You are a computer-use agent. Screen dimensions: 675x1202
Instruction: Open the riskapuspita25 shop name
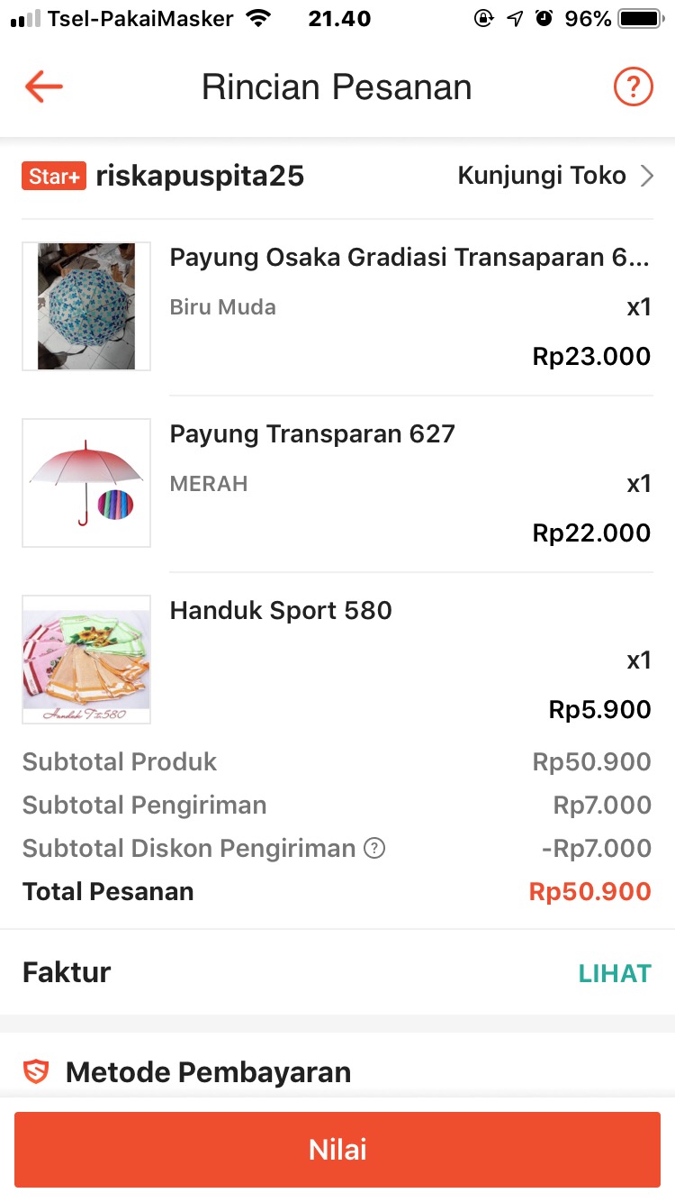(x=200, y=177)
